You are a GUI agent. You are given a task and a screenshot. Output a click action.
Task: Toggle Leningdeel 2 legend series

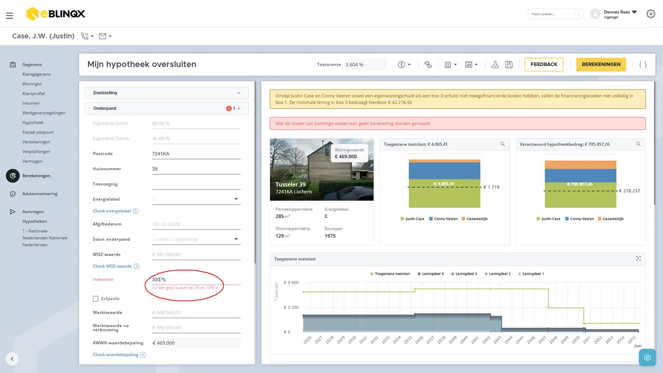[499, 274]
